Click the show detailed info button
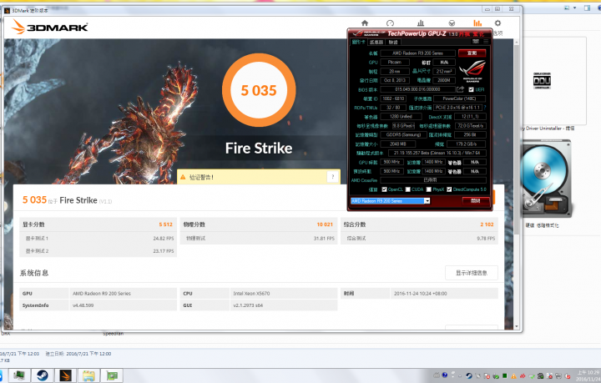This screenshot has width=601, height=383. click(x=472, y=273)
